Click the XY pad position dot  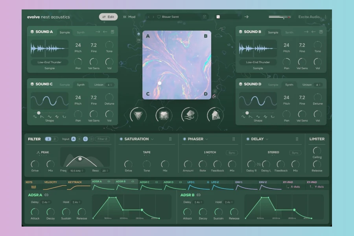pos(160,83)
